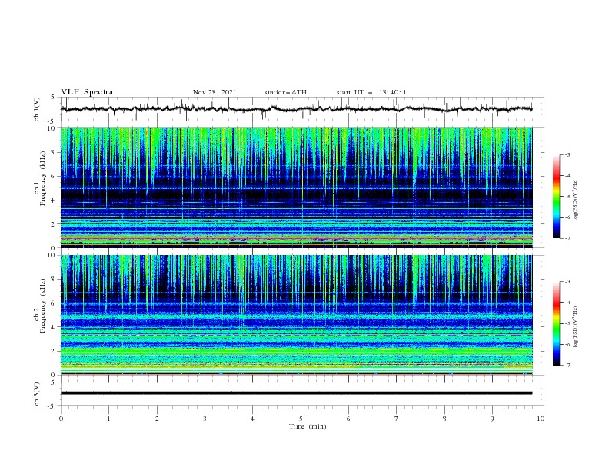Select the "start UT = 18:40:1" text
Screen dimensions: 609x470
pyautogui.click(x=371, y=92)
